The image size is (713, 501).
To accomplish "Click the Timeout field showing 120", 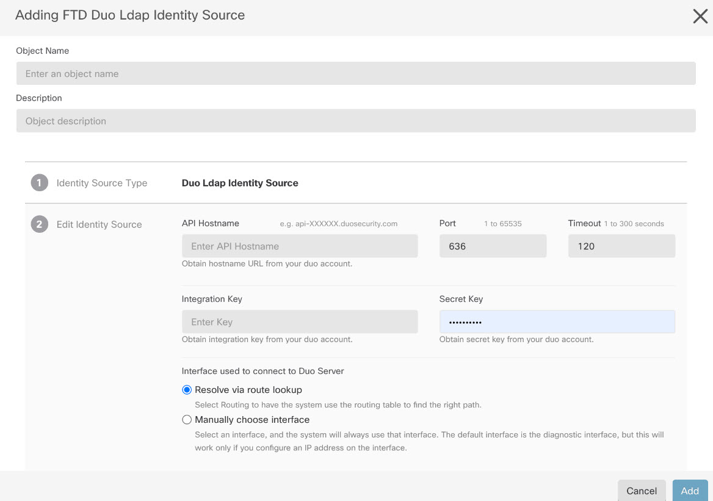I will pos(621,246).
